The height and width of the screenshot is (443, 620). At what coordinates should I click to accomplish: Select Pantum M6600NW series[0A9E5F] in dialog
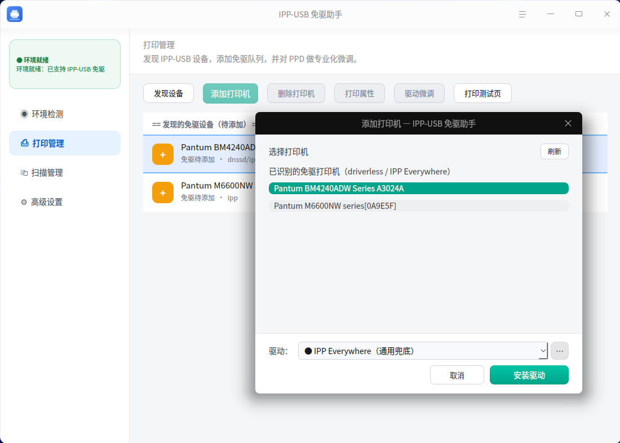click(419, 205)
